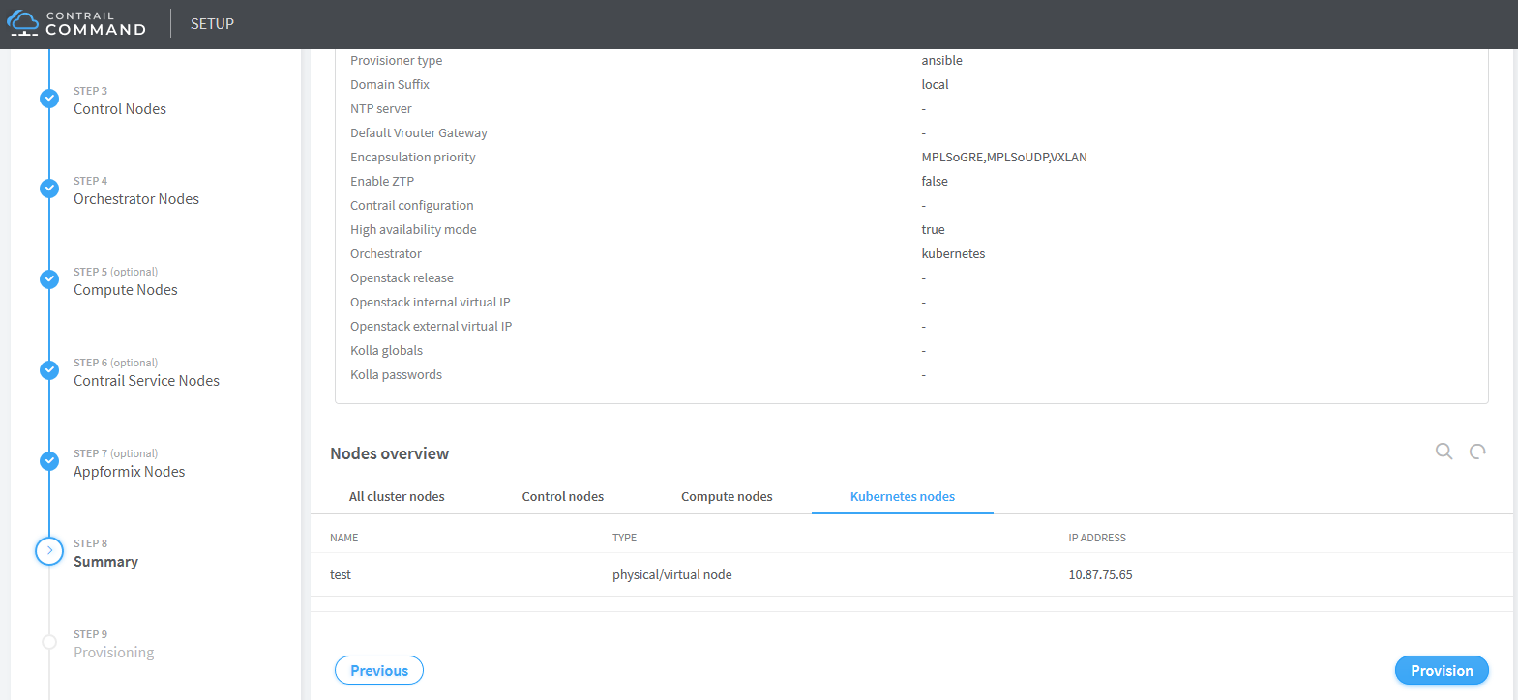Click the 'Enable ZTP' label

(382, 181)
